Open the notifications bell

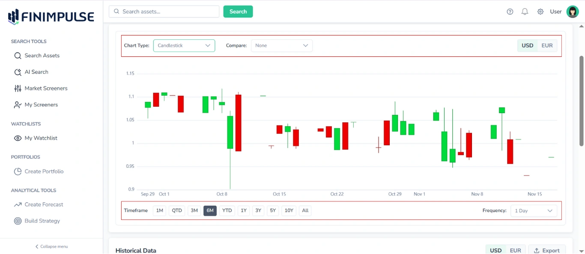[525, 12]
